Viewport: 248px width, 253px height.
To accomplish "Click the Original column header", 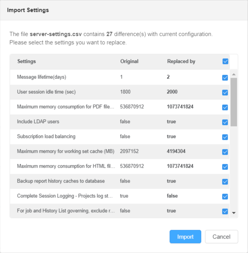I will (129, 61).
